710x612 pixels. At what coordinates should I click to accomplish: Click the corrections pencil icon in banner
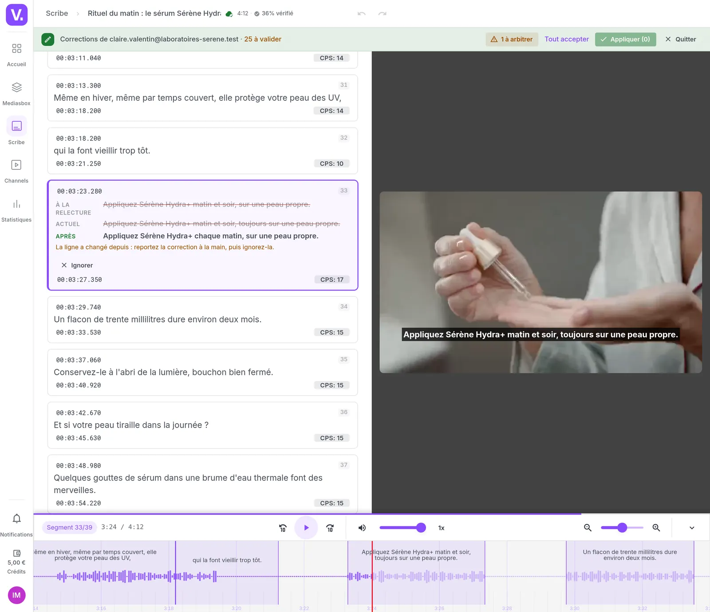tap(48, 39)
